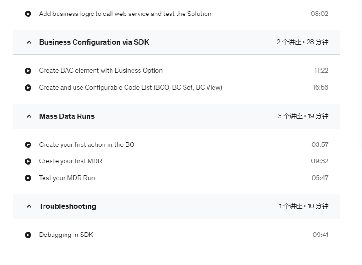Viewport: 362px width, 265px height.
Task: Open Create your first action in the BO
Action: pyautogui.click(x=87, y=144)
